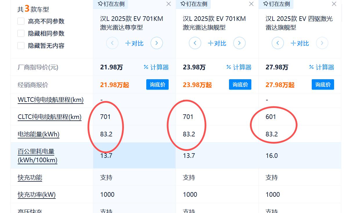Select the 汉L 2025款 EV 四驱激光雷达旗舰型 title
The image size is (357, 213).
[x=299, y=23]
